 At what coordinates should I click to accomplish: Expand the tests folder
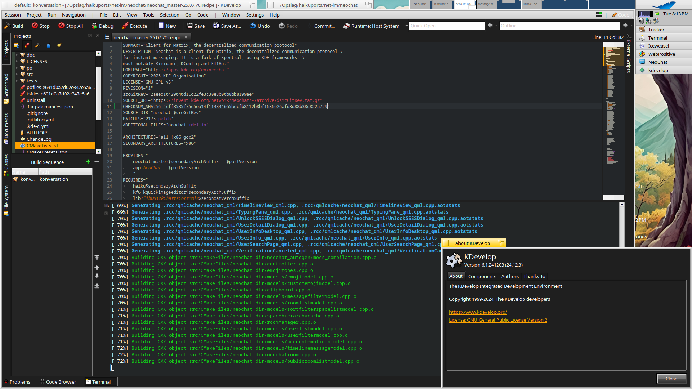pos(17,81)
